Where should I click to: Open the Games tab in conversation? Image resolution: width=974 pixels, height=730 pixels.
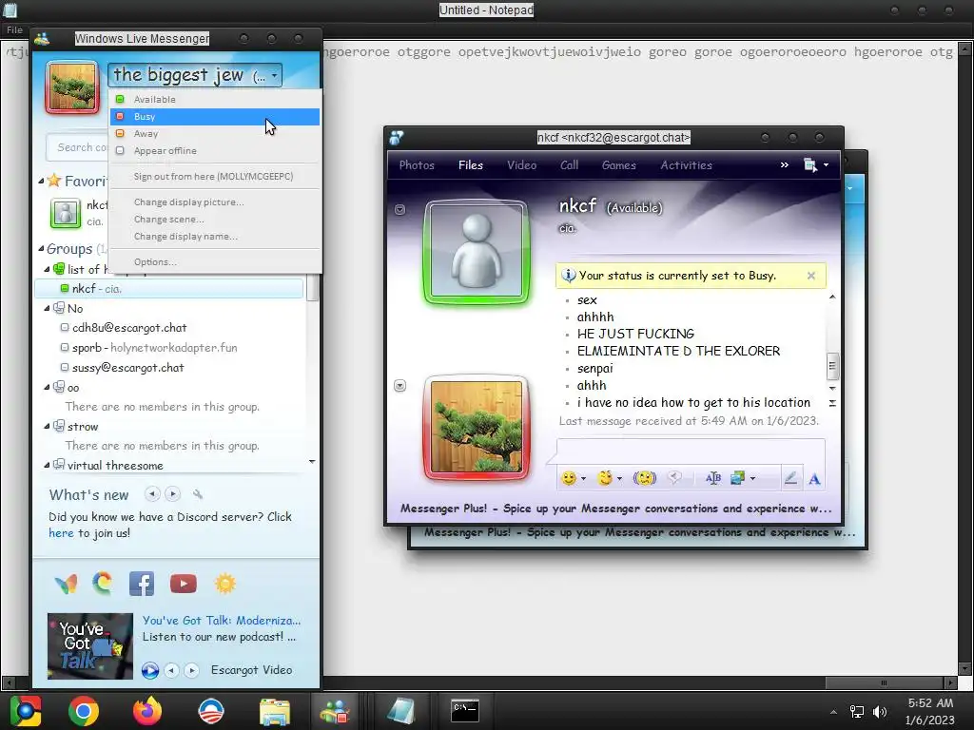[x=618, y=165]
